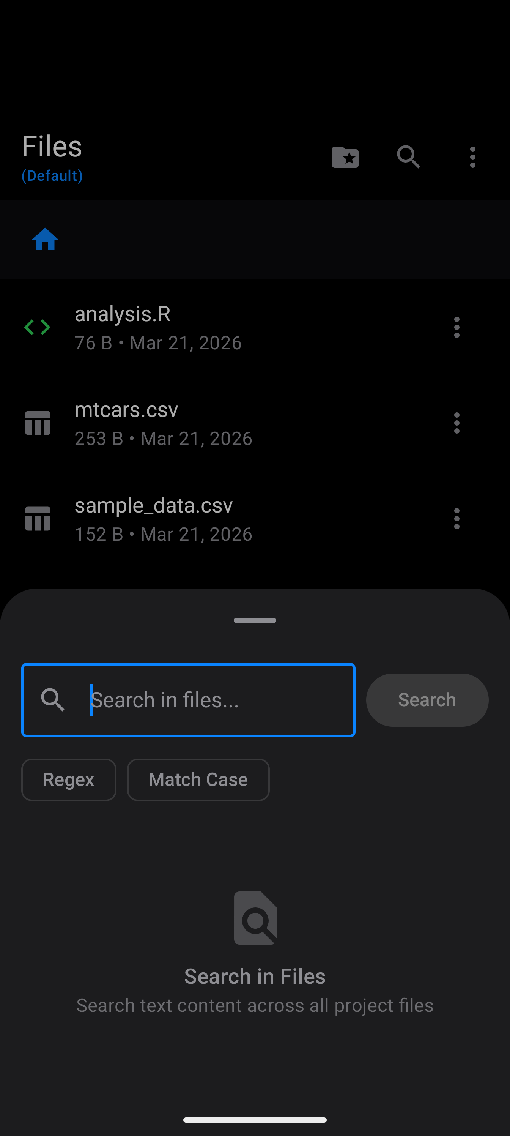510x1136 pixels.
Task: Tap the mtcars.csv table icon
Action: 38,423
